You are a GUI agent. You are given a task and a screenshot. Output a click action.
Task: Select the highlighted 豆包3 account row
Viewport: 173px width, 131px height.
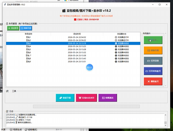(x=73, y=43)
